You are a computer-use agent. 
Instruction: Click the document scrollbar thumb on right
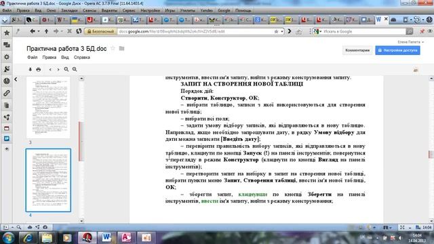[x=431, y=155]
